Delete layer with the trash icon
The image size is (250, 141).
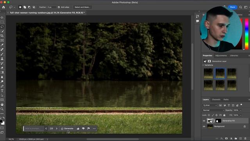[x=245, y=138]
